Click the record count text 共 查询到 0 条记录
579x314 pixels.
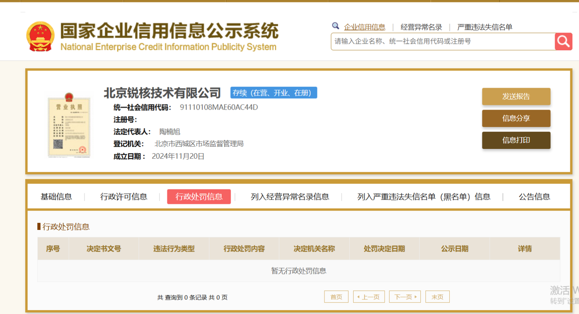[182, 297]
